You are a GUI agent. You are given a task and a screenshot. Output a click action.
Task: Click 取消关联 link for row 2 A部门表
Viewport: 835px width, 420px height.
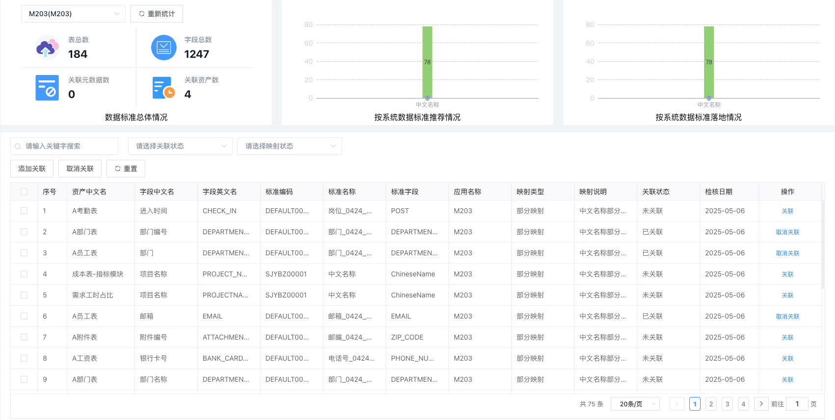pyautogui.click(x=787, y=232)
